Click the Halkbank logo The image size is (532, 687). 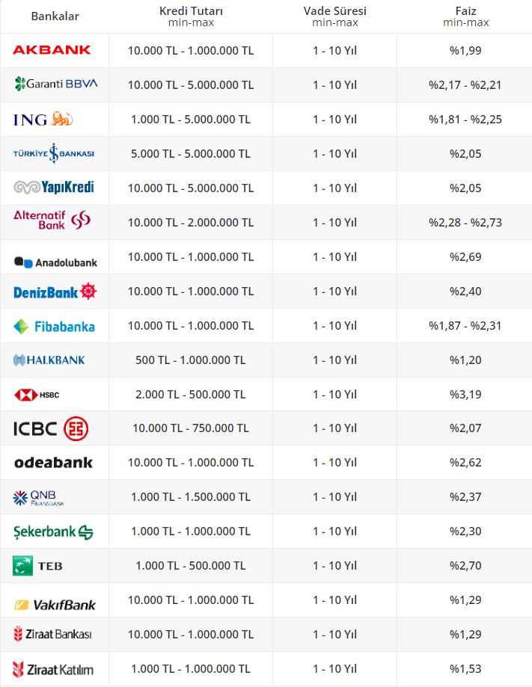(49, 360)
